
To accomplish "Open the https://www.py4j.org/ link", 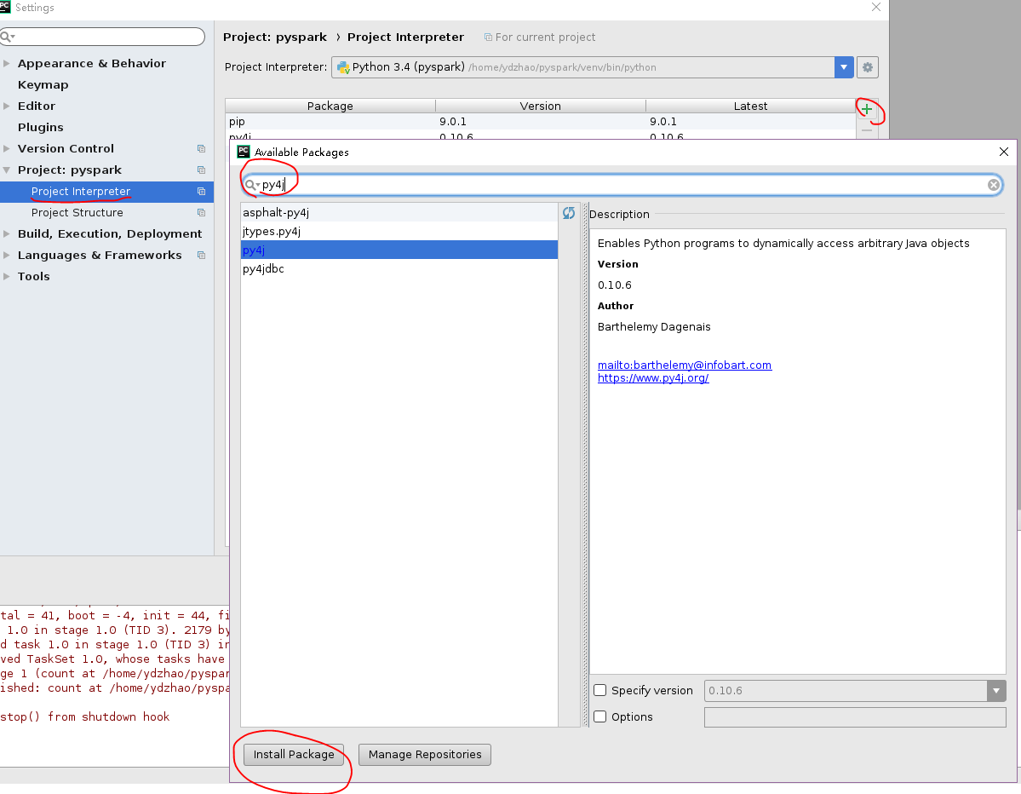I will pos(653,377).
